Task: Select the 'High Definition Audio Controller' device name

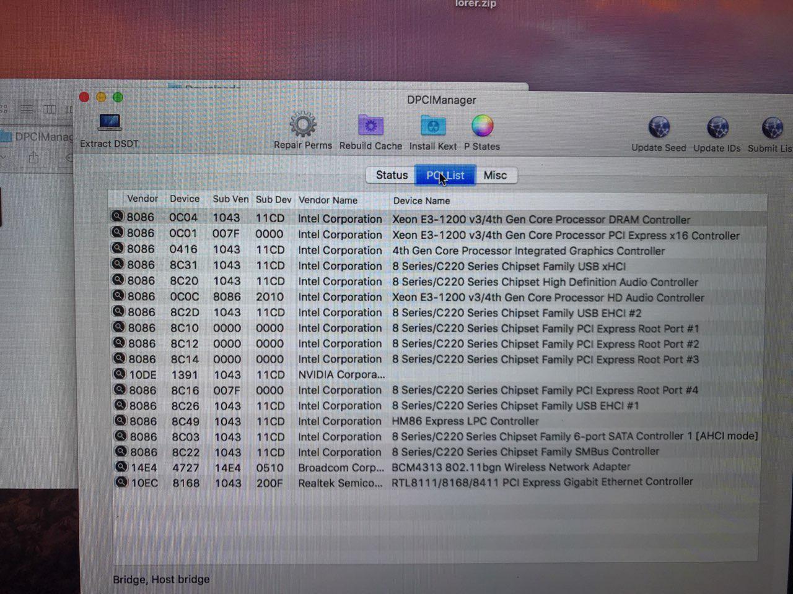Action: (545, 282)
